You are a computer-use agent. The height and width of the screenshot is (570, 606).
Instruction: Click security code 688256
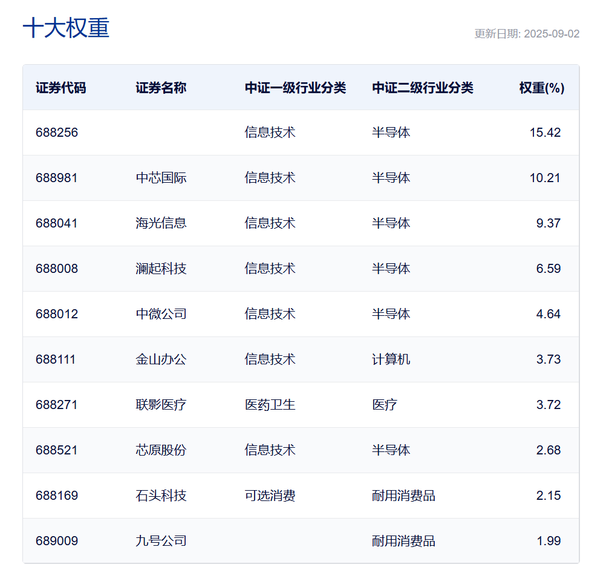57,133
